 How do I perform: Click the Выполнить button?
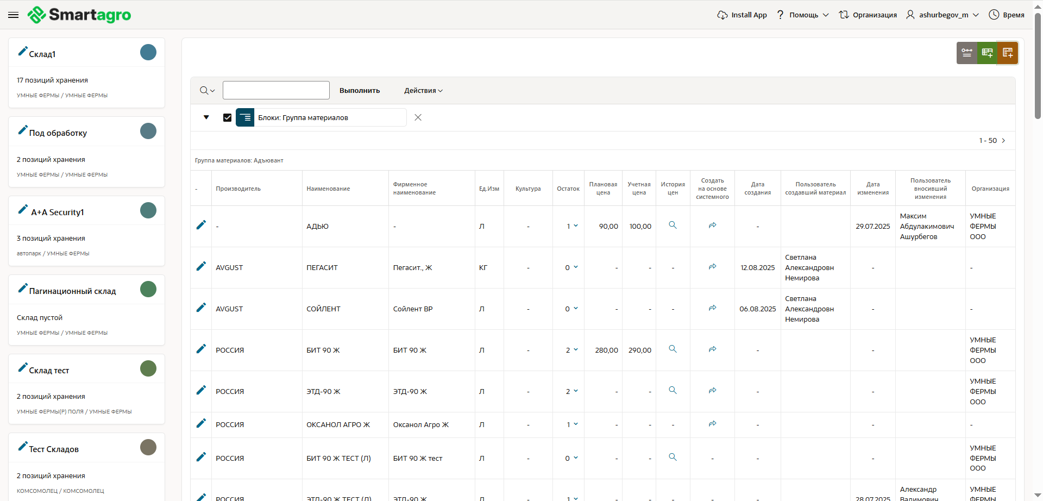360,91
